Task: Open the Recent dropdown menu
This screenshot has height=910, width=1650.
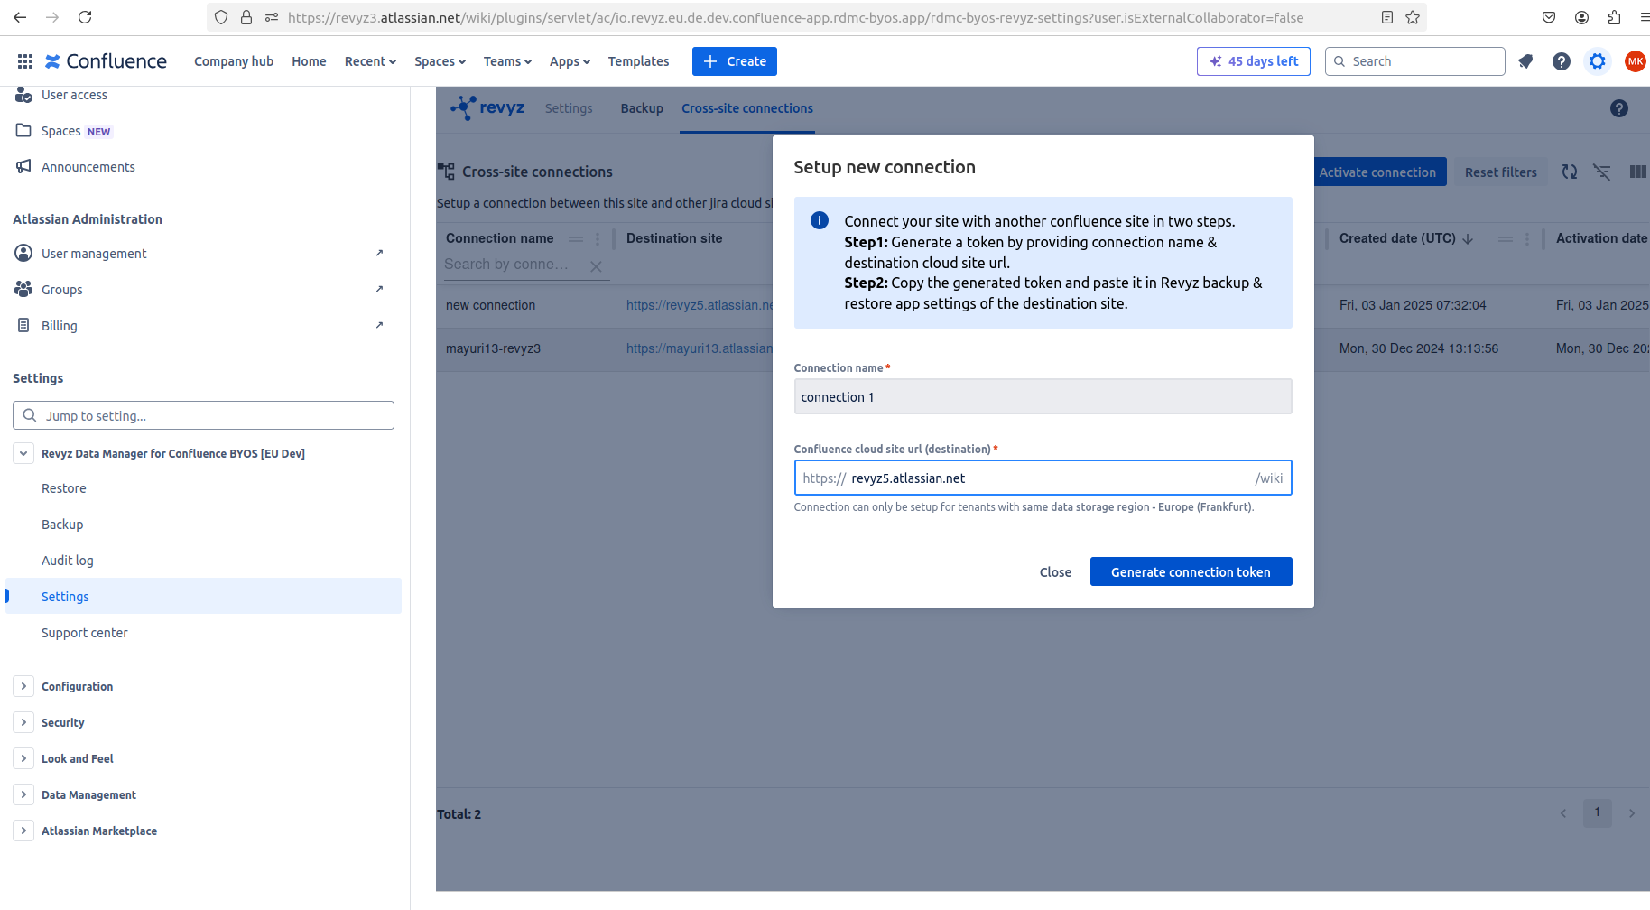Action: click(x=370, y=61)
